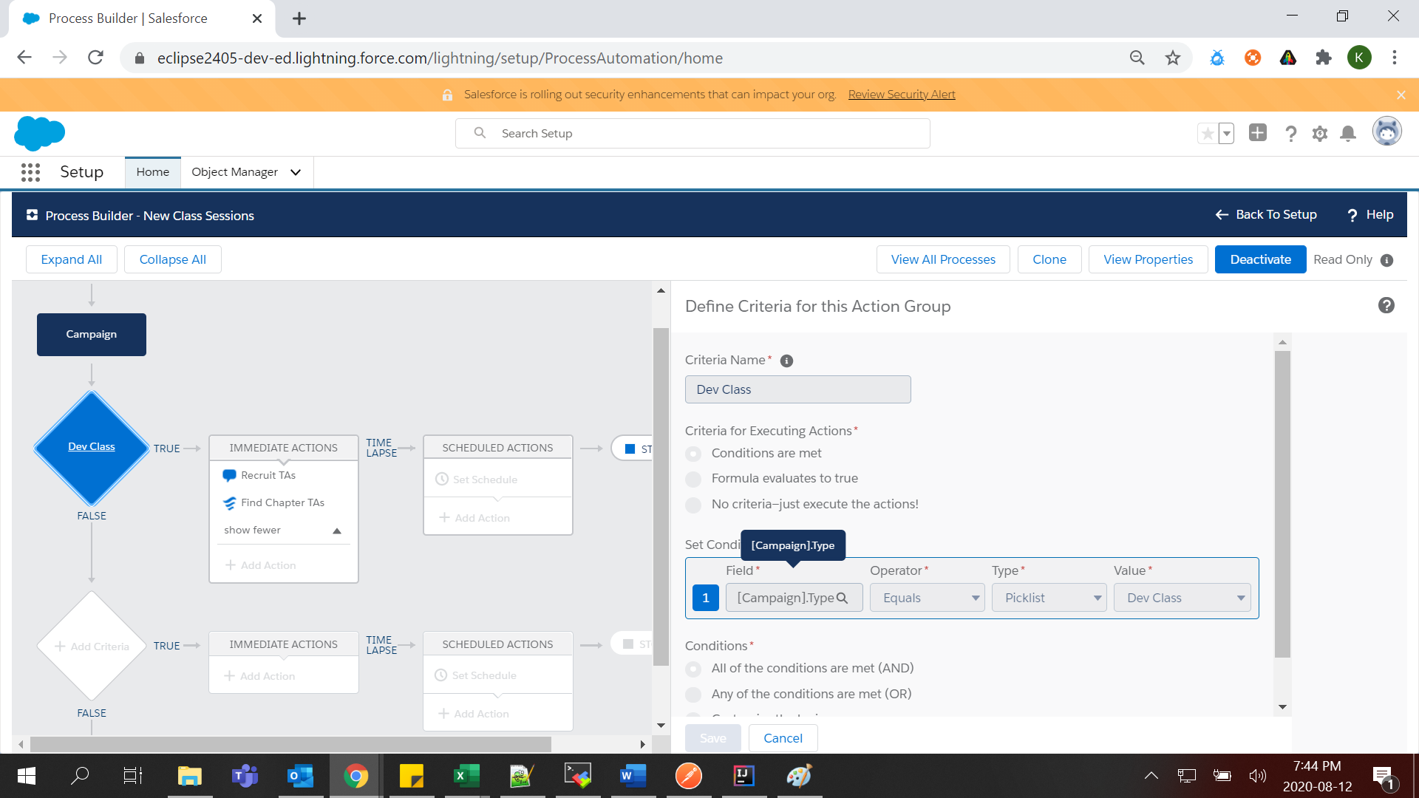Viewport: 1419px width, 798px height.
Task: Open the notifications bell
Action: pyautogui.click(x=1348, y=134)
